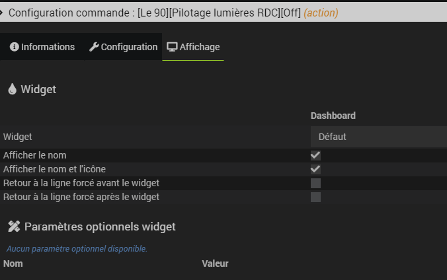Click the wrench icon beside Configuration
Screen dimensions: 447x280
94,47
